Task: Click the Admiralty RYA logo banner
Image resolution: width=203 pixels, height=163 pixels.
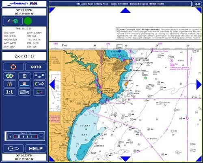Action: pos(24,4)
